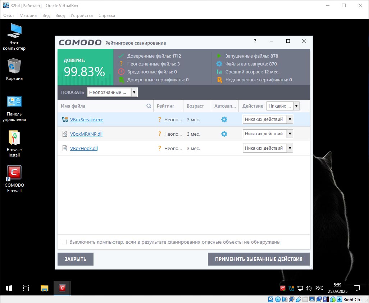369x303 pixels.
Task: Open the ПОКАЗАТЬ filter dropdown
Action: pyautogui.click(x=112, y=92)
